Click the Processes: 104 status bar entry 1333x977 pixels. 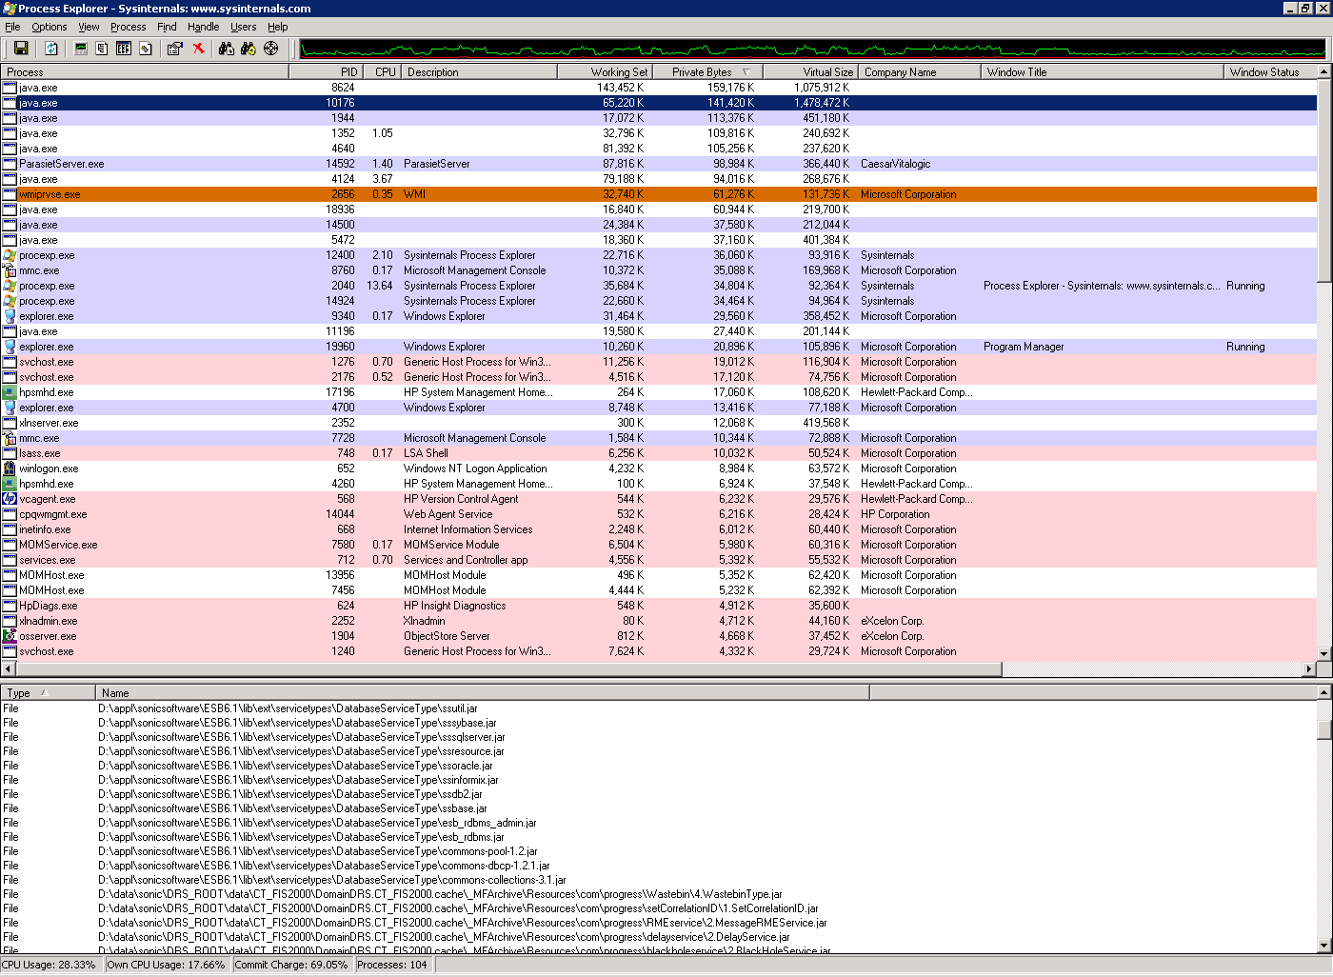[x=392, y=965]
